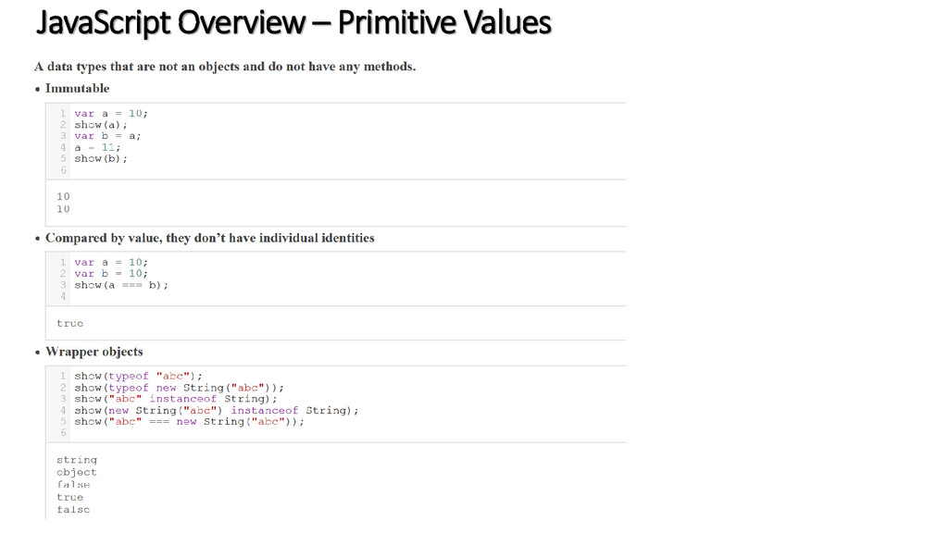Select the 'Compared by value' bullet heading
This screenshot has width=948, height=533.
[x=210, y=238]
